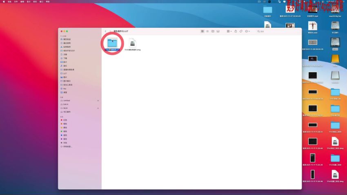This screenshot has height=195, width=347.
Task: Click the Edit Tags icon in toolbar
Action: click(241, 31)
